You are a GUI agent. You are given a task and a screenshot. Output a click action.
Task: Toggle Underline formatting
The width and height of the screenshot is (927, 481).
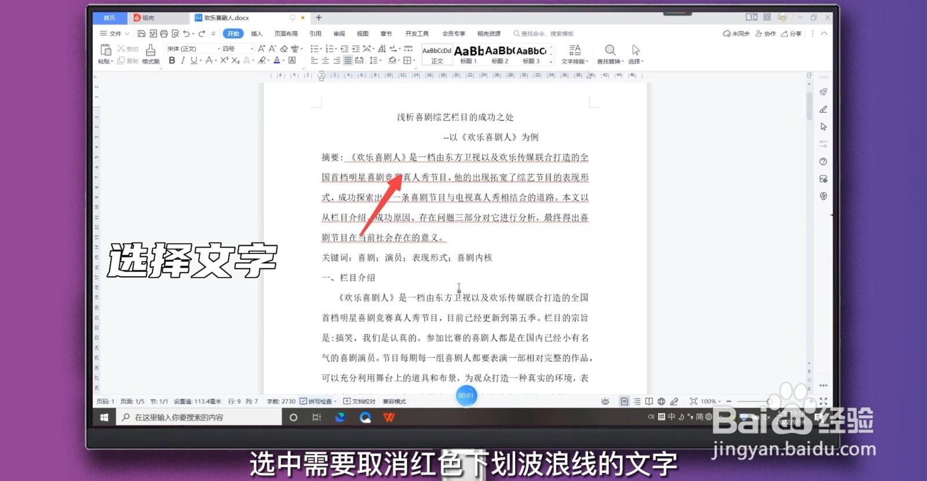[194, 60]
